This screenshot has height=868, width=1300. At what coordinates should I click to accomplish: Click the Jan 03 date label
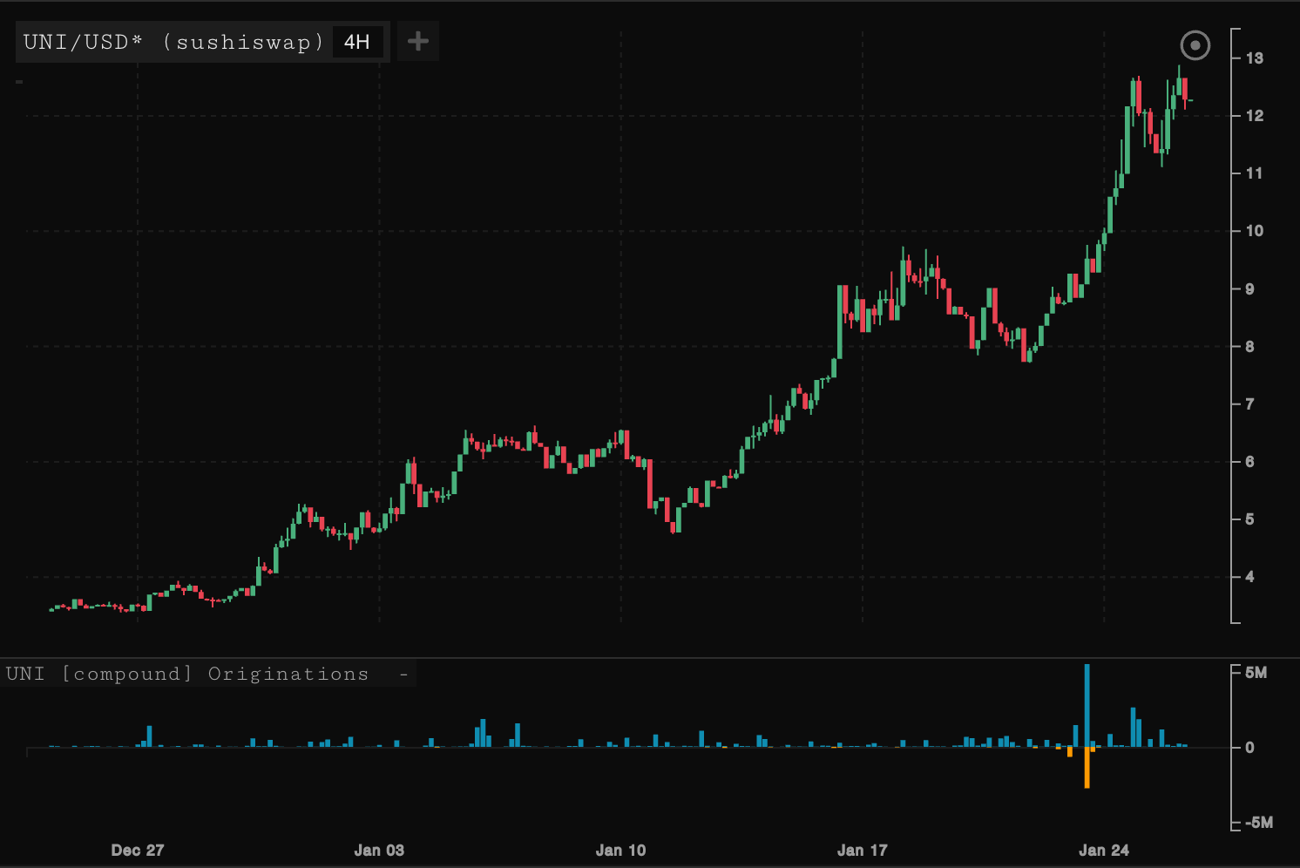coord(379,850)
